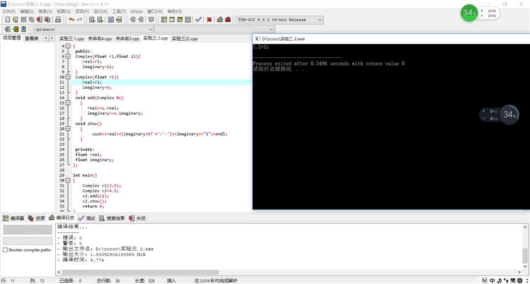Image resolution: width=530 pixels, height=284 pixels.
Task: Collapse the fold marker at line 6
Action: pos(68,56)
